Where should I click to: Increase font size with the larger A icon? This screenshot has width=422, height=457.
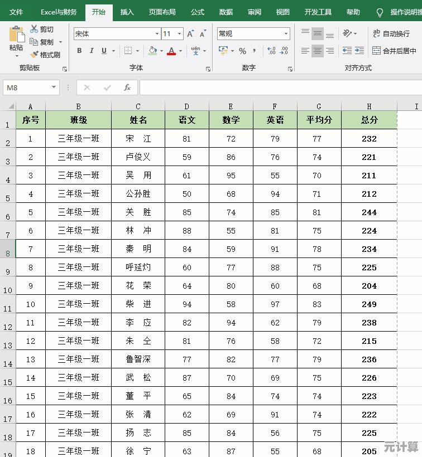tap(190, 34)
